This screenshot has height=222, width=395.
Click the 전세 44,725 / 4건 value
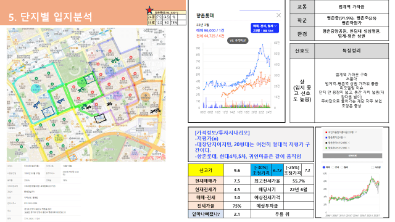tap(210, 36)
